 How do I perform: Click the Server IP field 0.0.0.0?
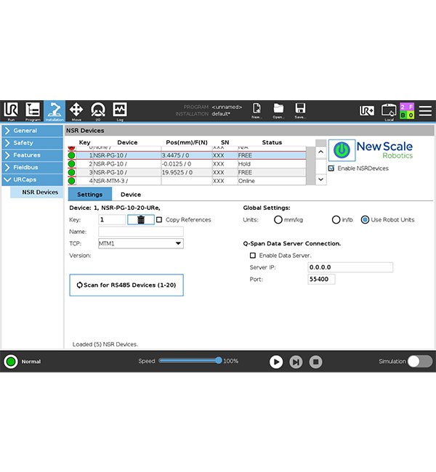tap(350, 267)
